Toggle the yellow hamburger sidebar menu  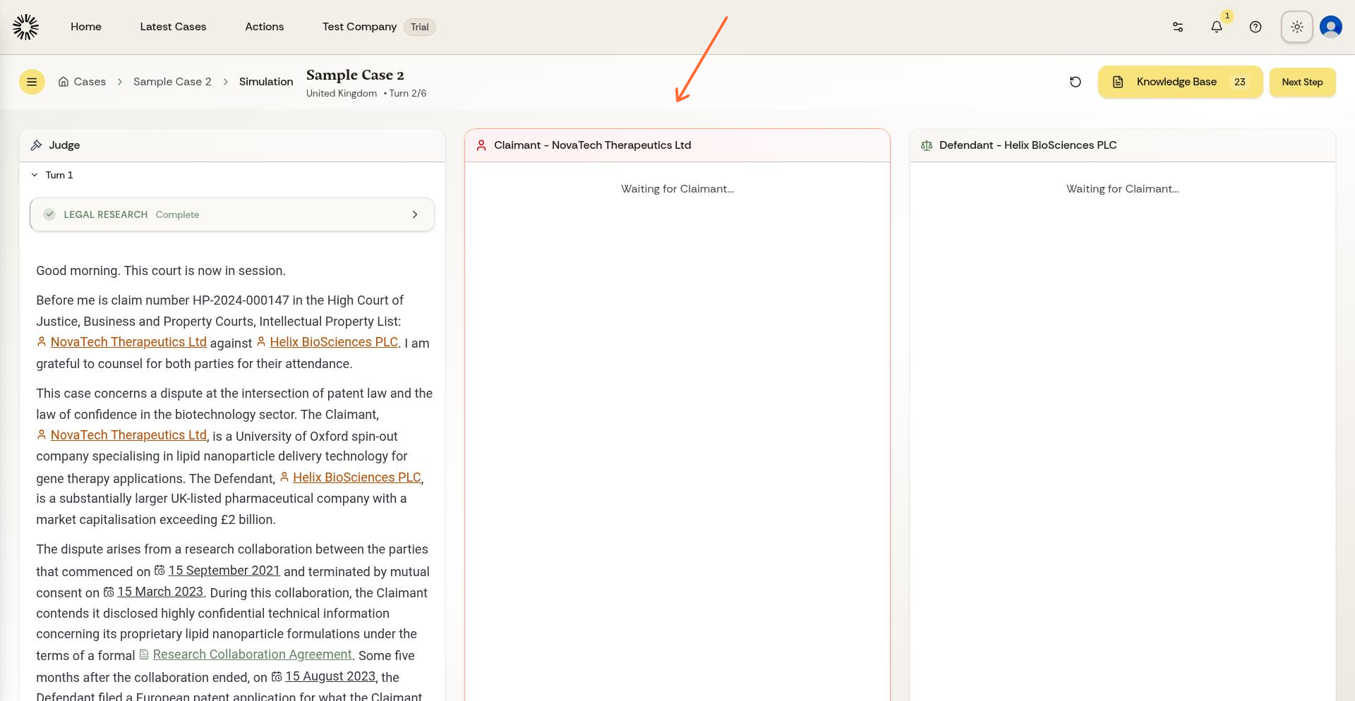[32, 82]
